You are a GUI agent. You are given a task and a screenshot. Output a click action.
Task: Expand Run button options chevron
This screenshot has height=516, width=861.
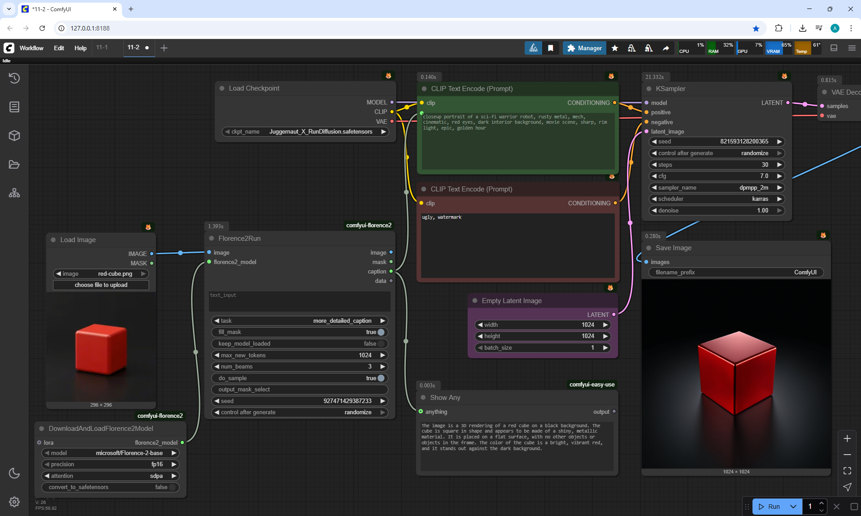click(x=793, y=507)
